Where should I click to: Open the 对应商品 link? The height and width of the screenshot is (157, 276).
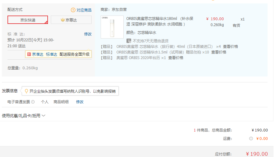84,10
